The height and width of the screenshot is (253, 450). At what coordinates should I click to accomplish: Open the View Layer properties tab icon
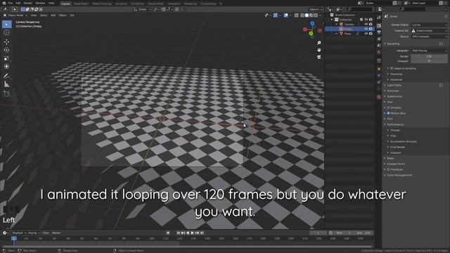coord(379,39)
